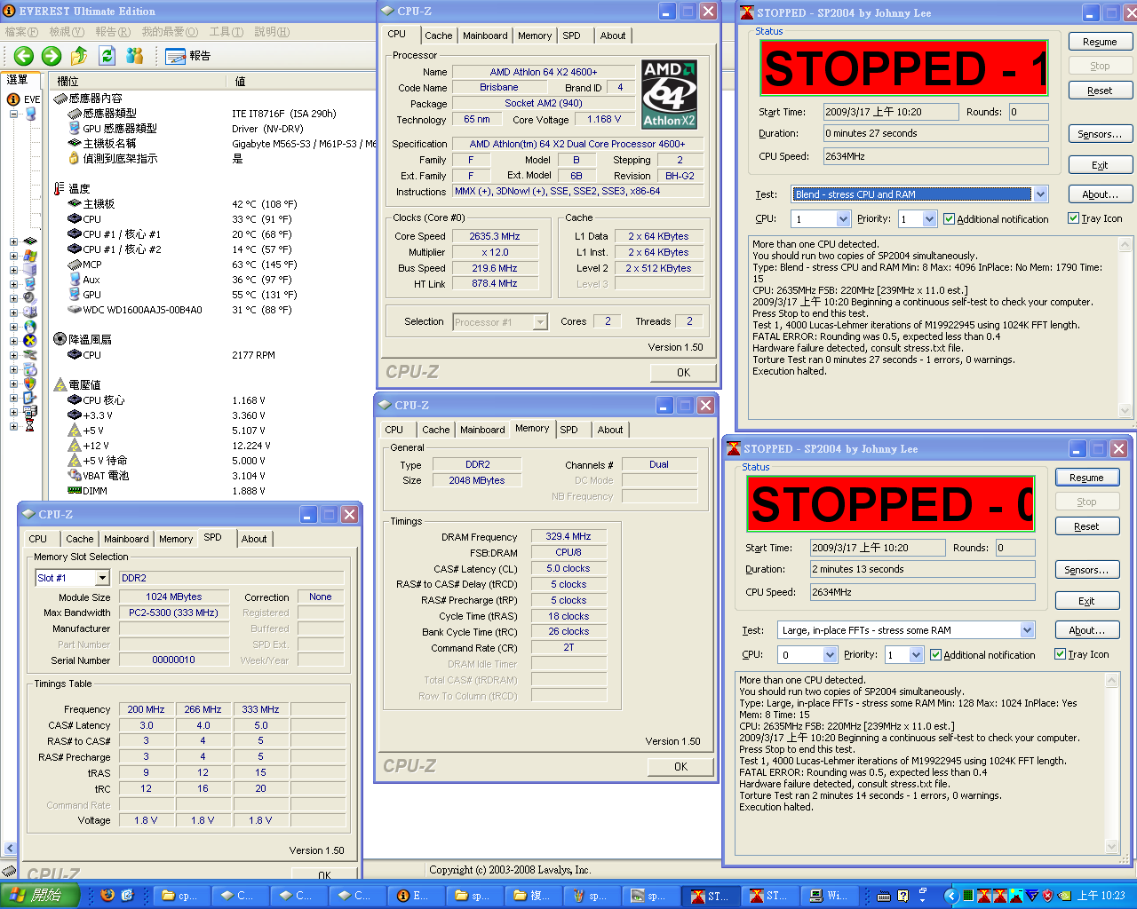Open the 報告 report button in EVEREST toolbar
The width and height of the screenshot is (1137, 909).
click(188, 56)
